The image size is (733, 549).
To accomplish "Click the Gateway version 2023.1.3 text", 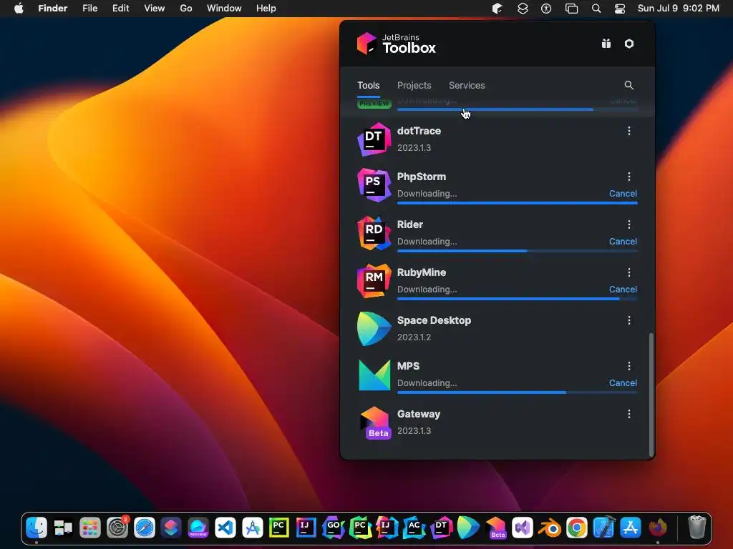I will coord(414,431).
